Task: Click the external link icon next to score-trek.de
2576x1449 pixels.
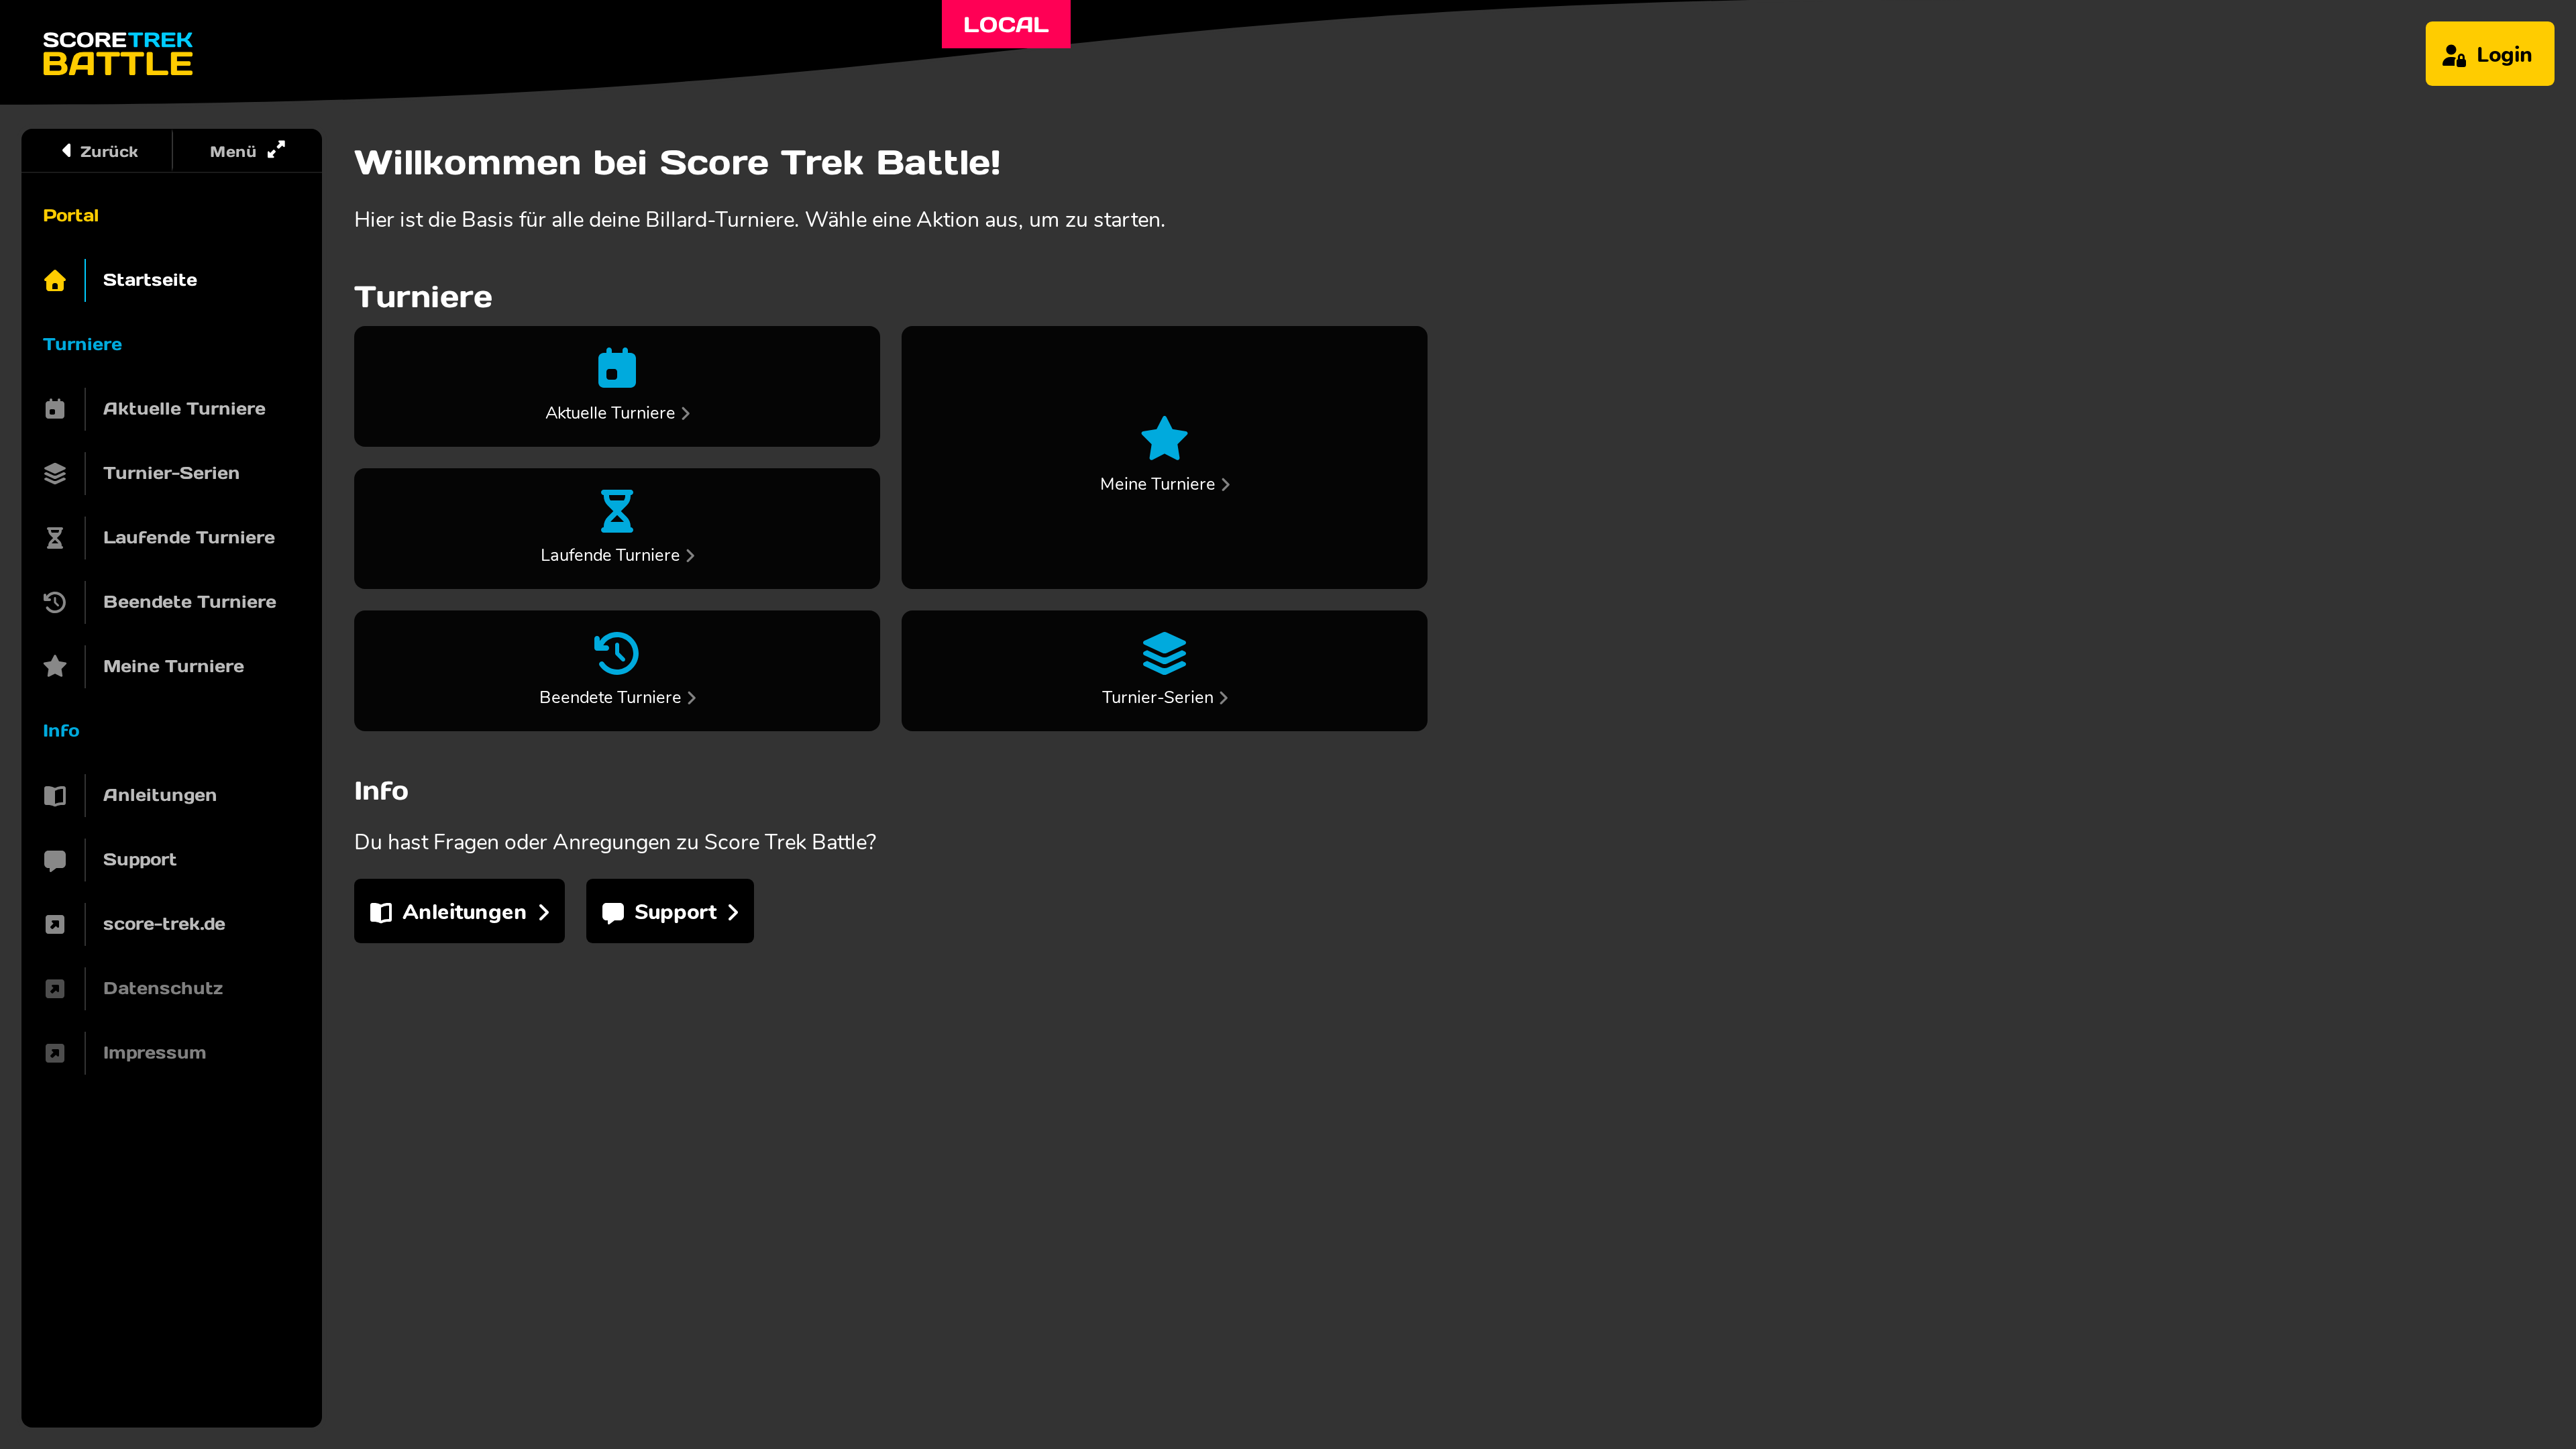Action: pos(55,924)
